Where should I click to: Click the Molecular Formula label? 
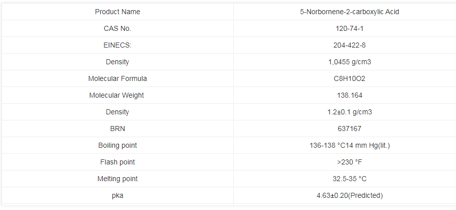click(117, 78)
